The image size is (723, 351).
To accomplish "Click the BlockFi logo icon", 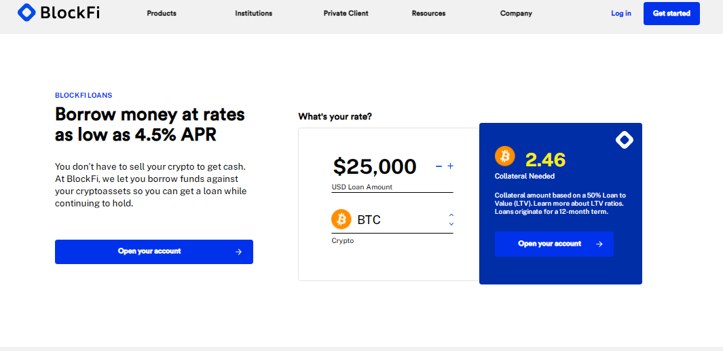I will (27, 12).
